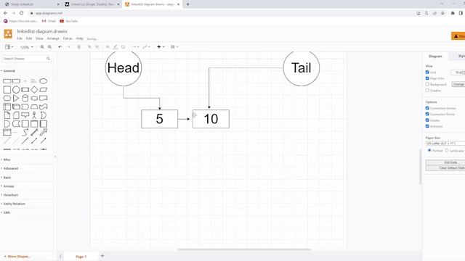Toggle the Grid checkbox
The image size is (465, 261).
[x=427, y=72]
